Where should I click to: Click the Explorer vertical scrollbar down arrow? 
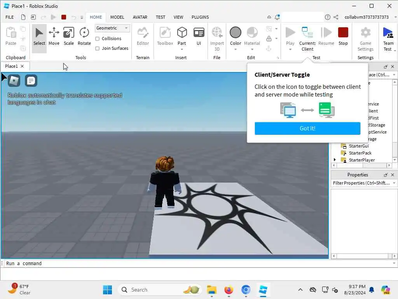[395, 160]
